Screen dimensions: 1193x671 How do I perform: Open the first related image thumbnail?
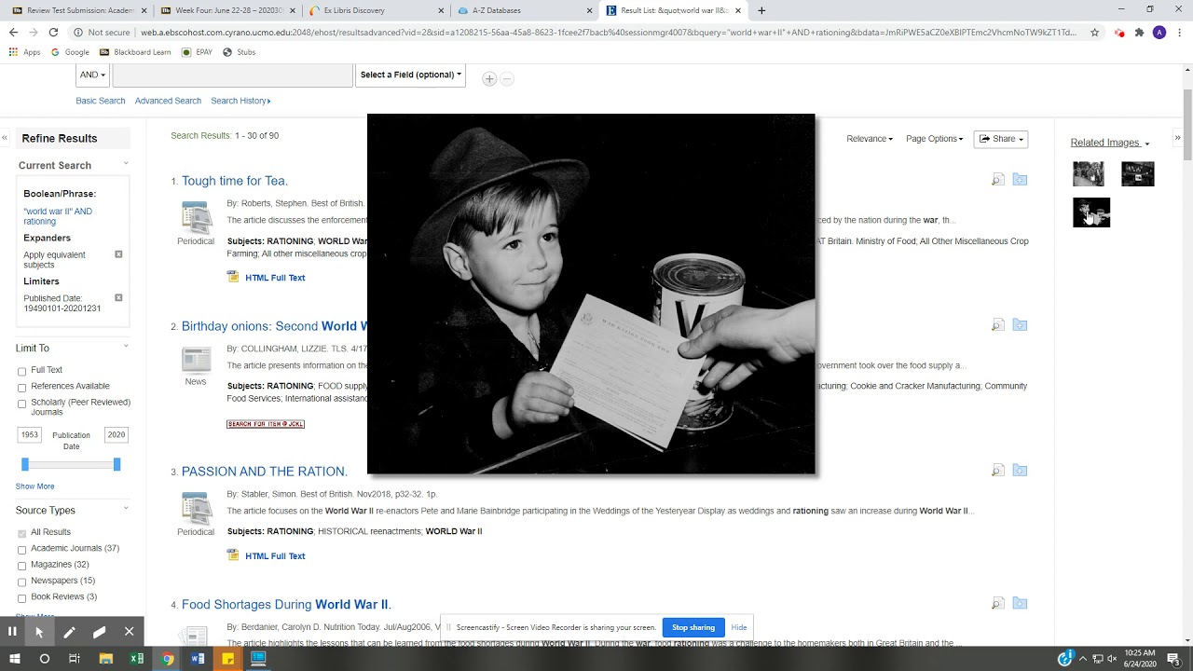click(x=1088, y=173)
